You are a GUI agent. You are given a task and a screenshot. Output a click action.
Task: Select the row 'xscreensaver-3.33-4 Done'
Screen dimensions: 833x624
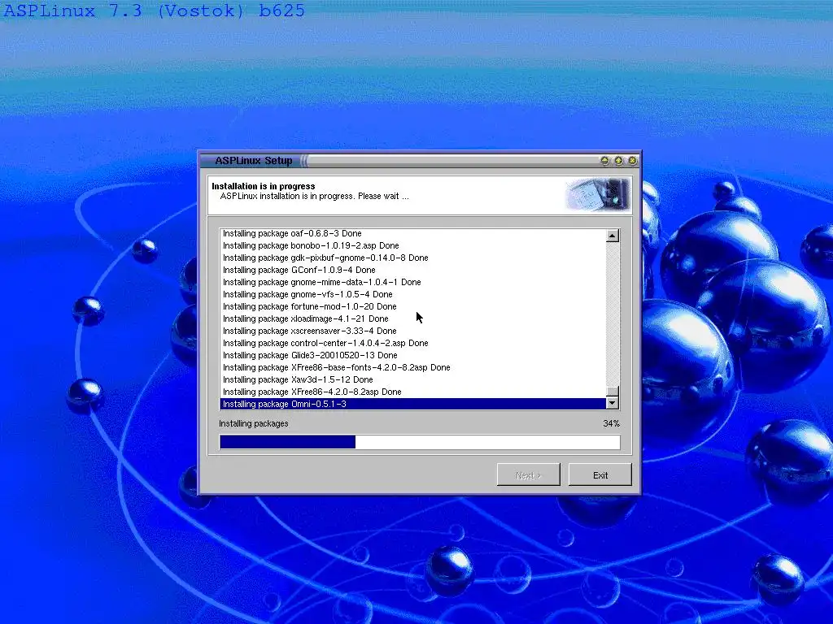pyautogui.click(x=412, y=331)
